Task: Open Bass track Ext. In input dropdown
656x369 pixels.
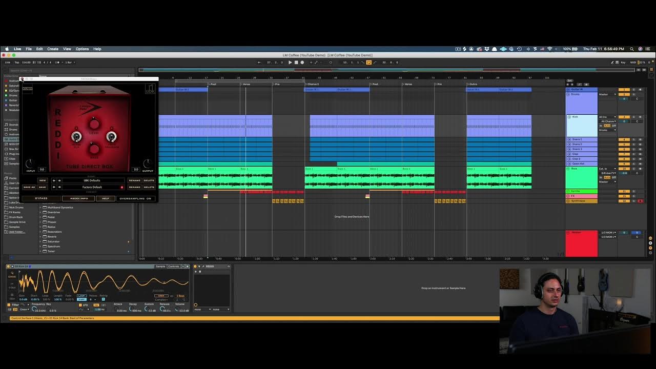Action: (x=607, y=169)
